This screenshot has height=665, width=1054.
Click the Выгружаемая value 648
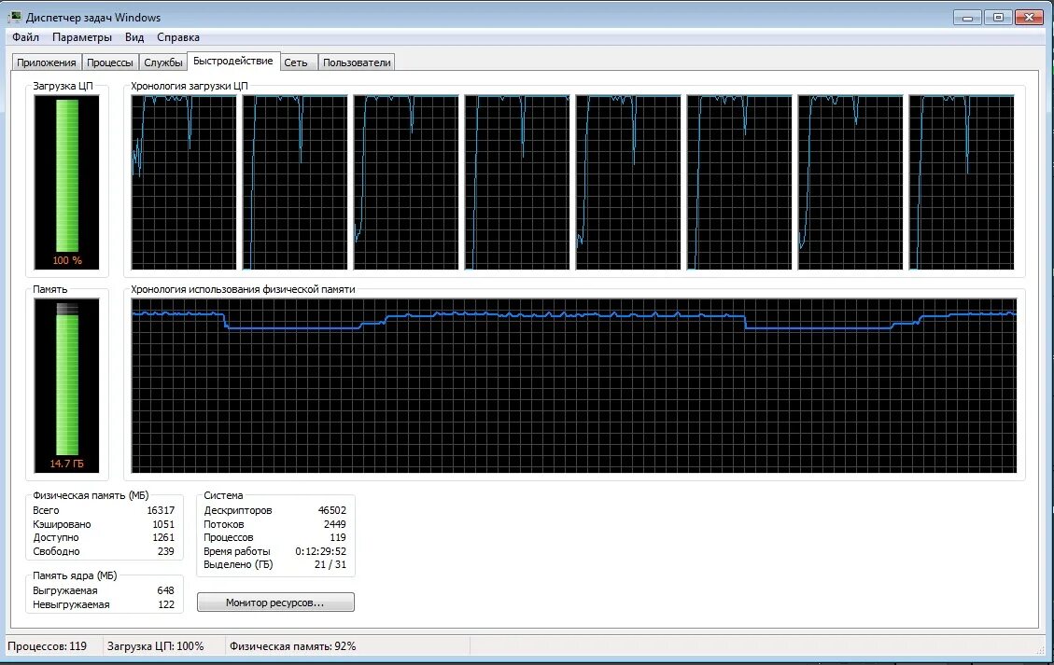click(x=165, y=590)
